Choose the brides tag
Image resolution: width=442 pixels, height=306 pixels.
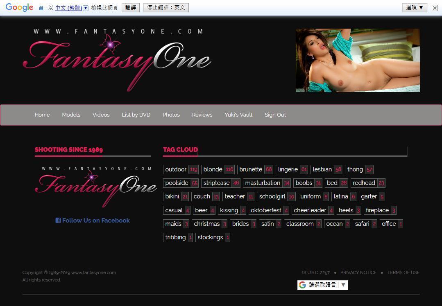pyautogui.click(x=243, y=224)
